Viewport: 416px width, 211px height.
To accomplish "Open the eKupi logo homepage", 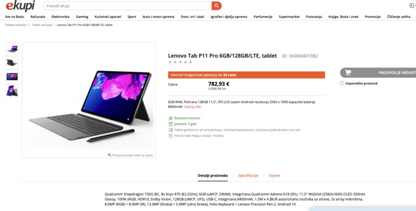I will [20, 6].
